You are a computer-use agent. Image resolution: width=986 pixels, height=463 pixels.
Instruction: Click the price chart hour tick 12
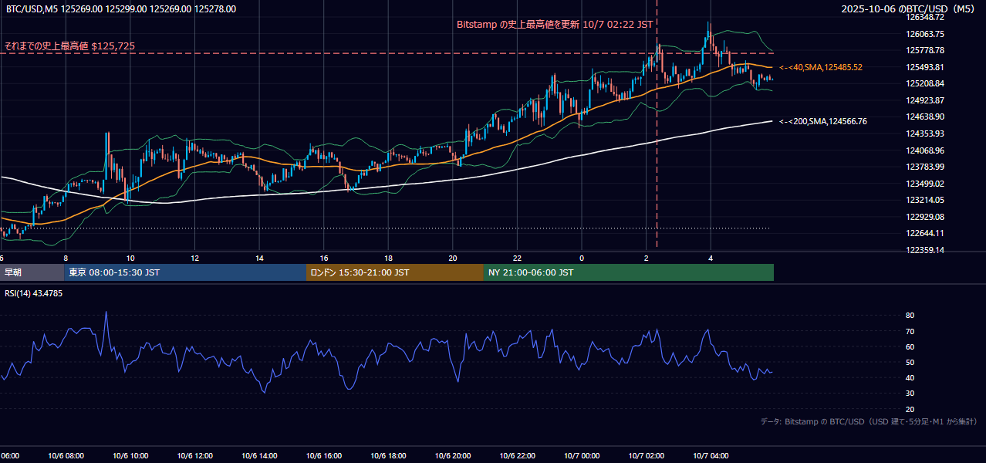(194, 258)
